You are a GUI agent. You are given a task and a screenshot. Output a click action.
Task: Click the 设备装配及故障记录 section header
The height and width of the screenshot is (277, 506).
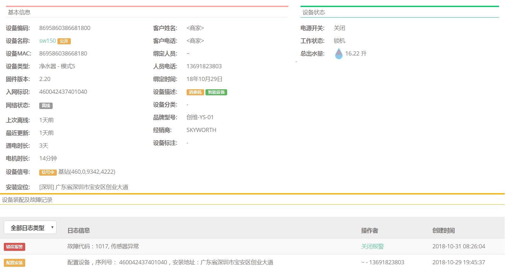coord(27,200)
